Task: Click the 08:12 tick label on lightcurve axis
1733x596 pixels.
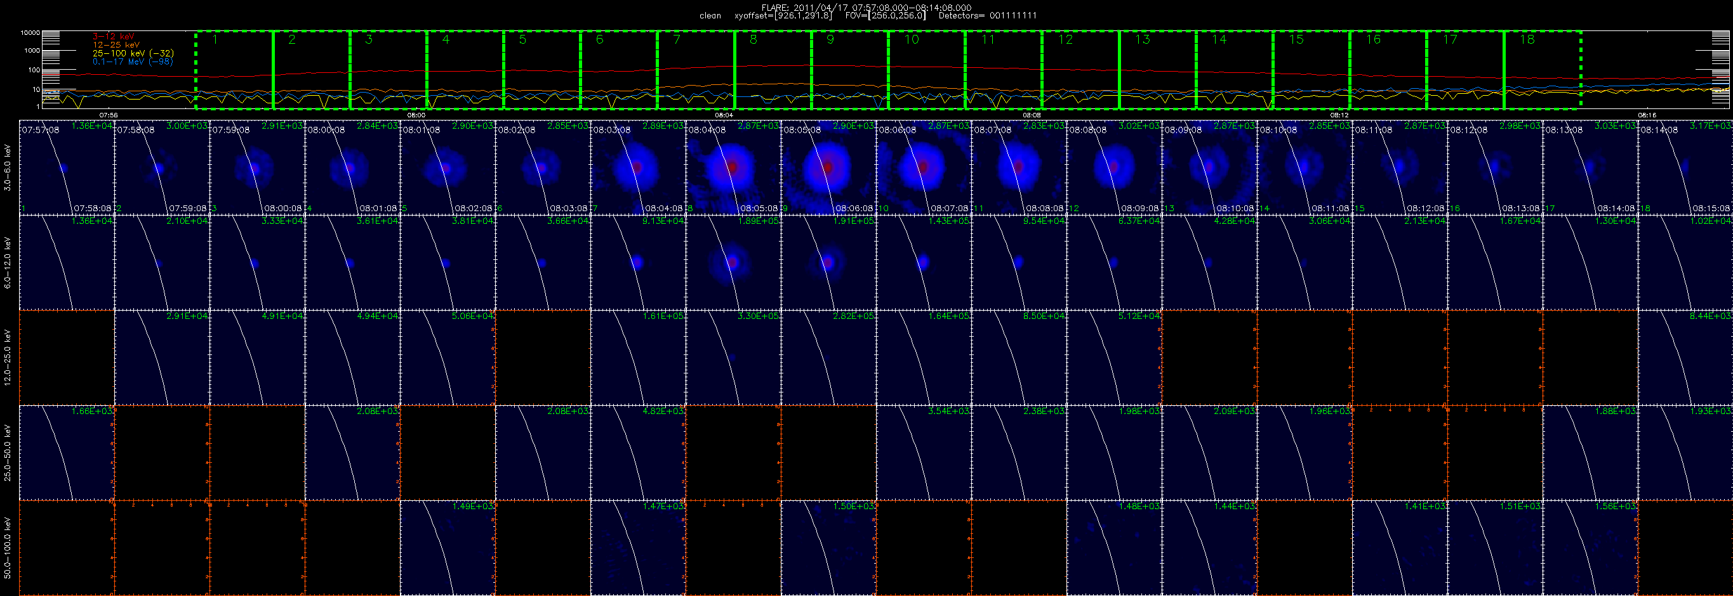Action: (x=1339, y=115)
